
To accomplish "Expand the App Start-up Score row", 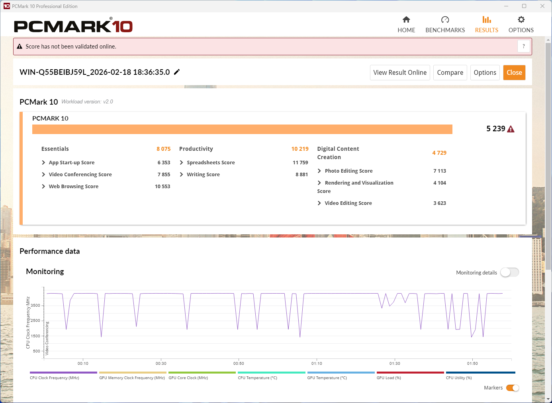I will [x=43, y=163].
